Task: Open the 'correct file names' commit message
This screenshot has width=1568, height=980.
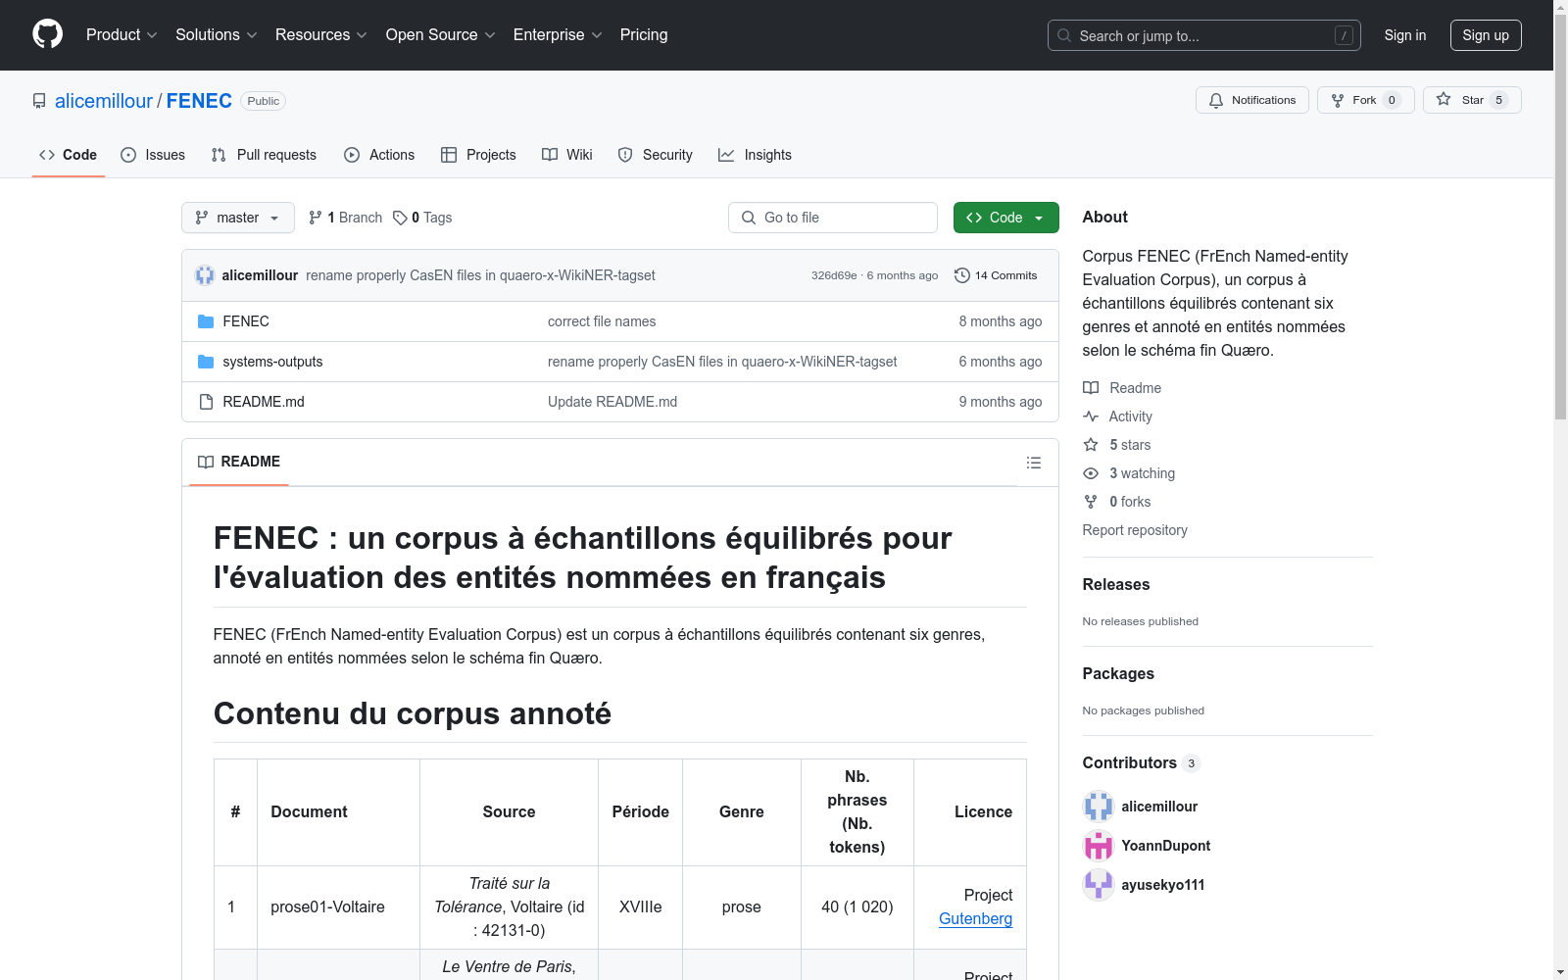Action: 602,321
